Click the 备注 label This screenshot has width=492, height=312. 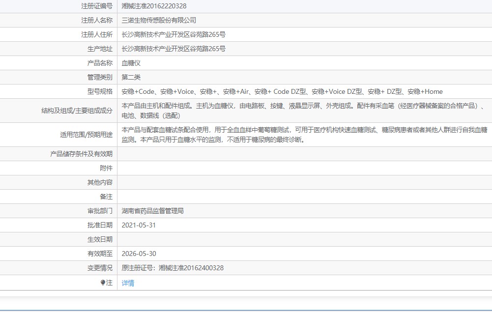pos(106,197)
